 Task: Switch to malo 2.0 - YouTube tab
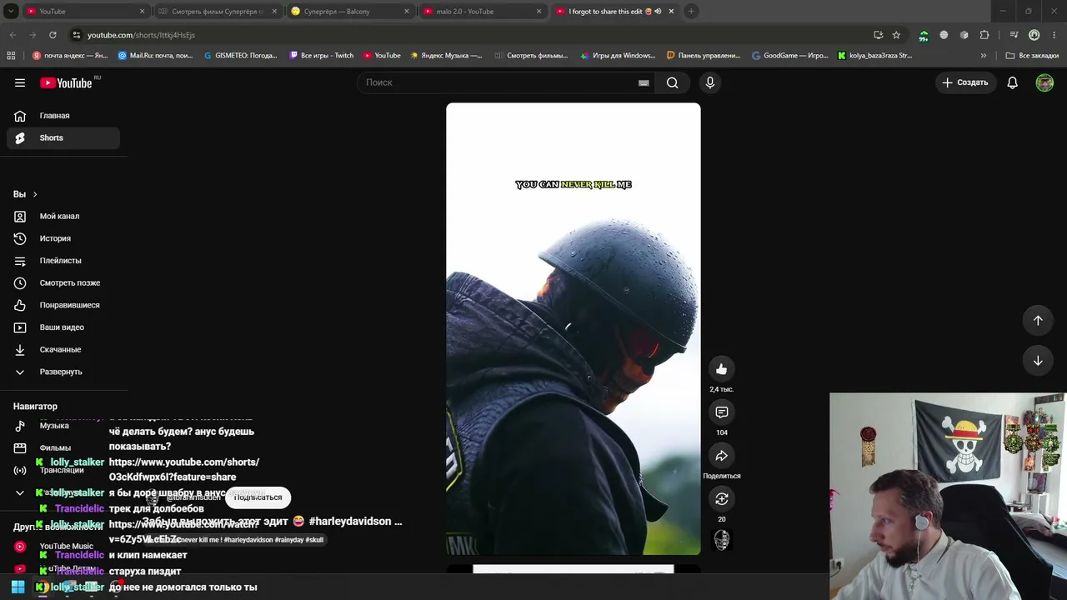[483, 12]
